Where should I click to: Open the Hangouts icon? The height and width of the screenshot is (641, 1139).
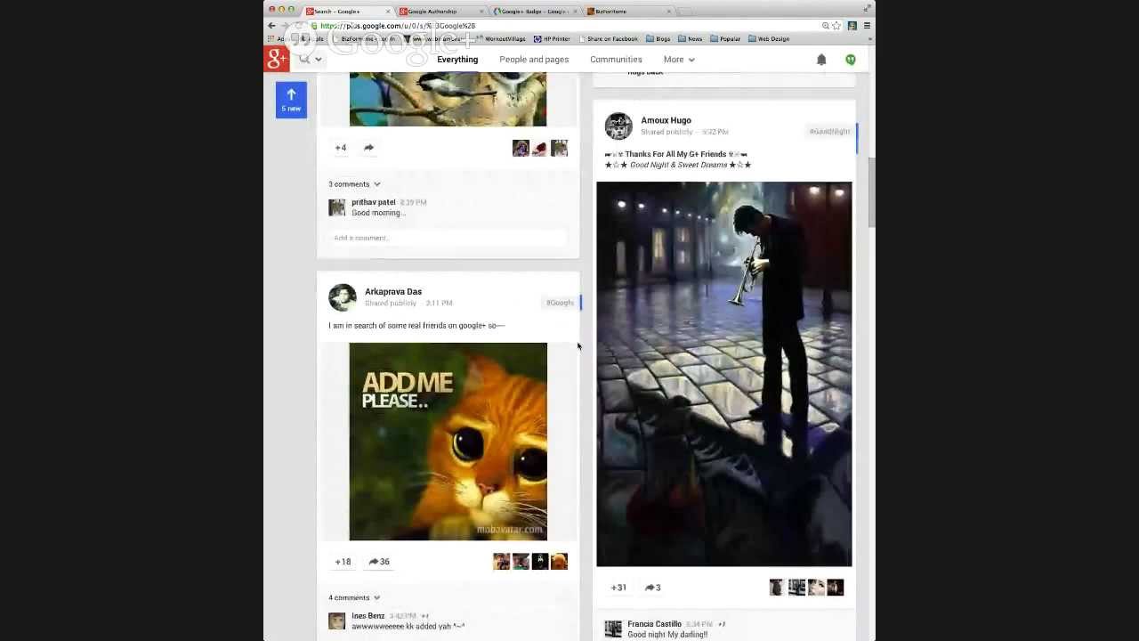tap(851, 60)
